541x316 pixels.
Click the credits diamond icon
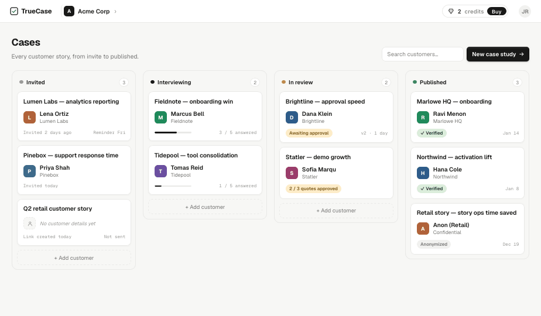pyautogui.click(x=451, y=11)
